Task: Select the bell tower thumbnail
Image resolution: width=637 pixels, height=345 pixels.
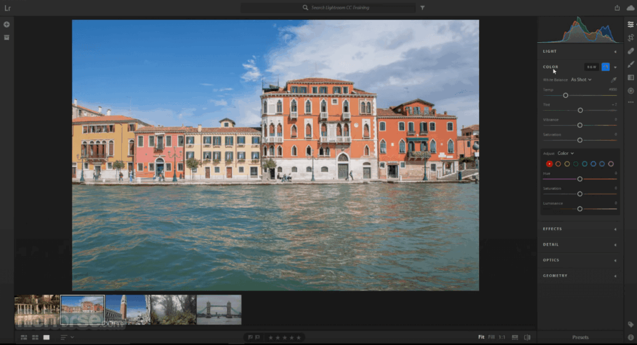Action: click(128, 310)
